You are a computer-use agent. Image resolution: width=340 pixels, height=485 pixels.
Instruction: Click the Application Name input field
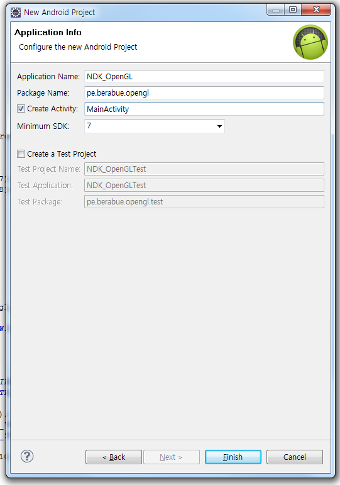click(x=204, y=76)
